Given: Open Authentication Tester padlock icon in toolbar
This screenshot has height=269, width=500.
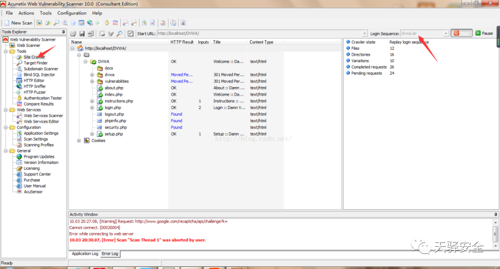Looking at the screenshot, I should coord(107,23).
